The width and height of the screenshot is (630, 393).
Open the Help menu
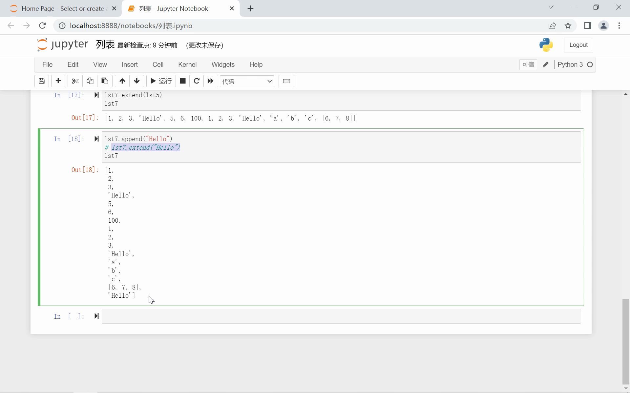(x=256, y=65)
